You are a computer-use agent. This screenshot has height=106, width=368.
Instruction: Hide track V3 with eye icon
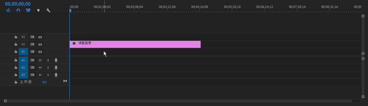coord(40,37)
